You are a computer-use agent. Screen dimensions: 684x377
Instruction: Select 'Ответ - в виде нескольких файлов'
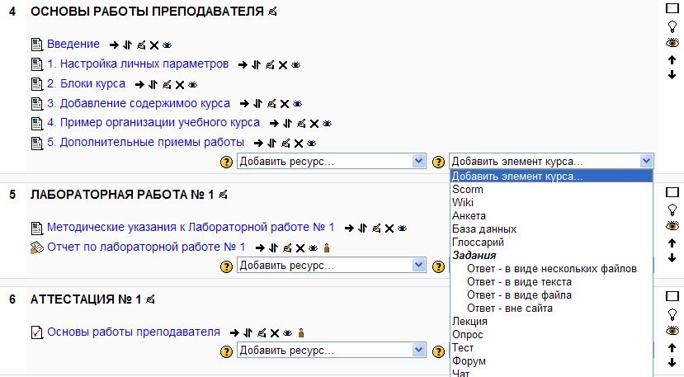point(551,269)
